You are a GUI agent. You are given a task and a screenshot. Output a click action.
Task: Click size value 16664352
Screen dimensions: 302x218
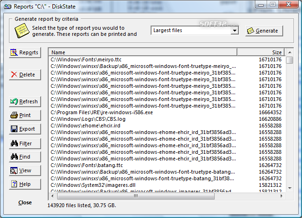click(270, 112)
